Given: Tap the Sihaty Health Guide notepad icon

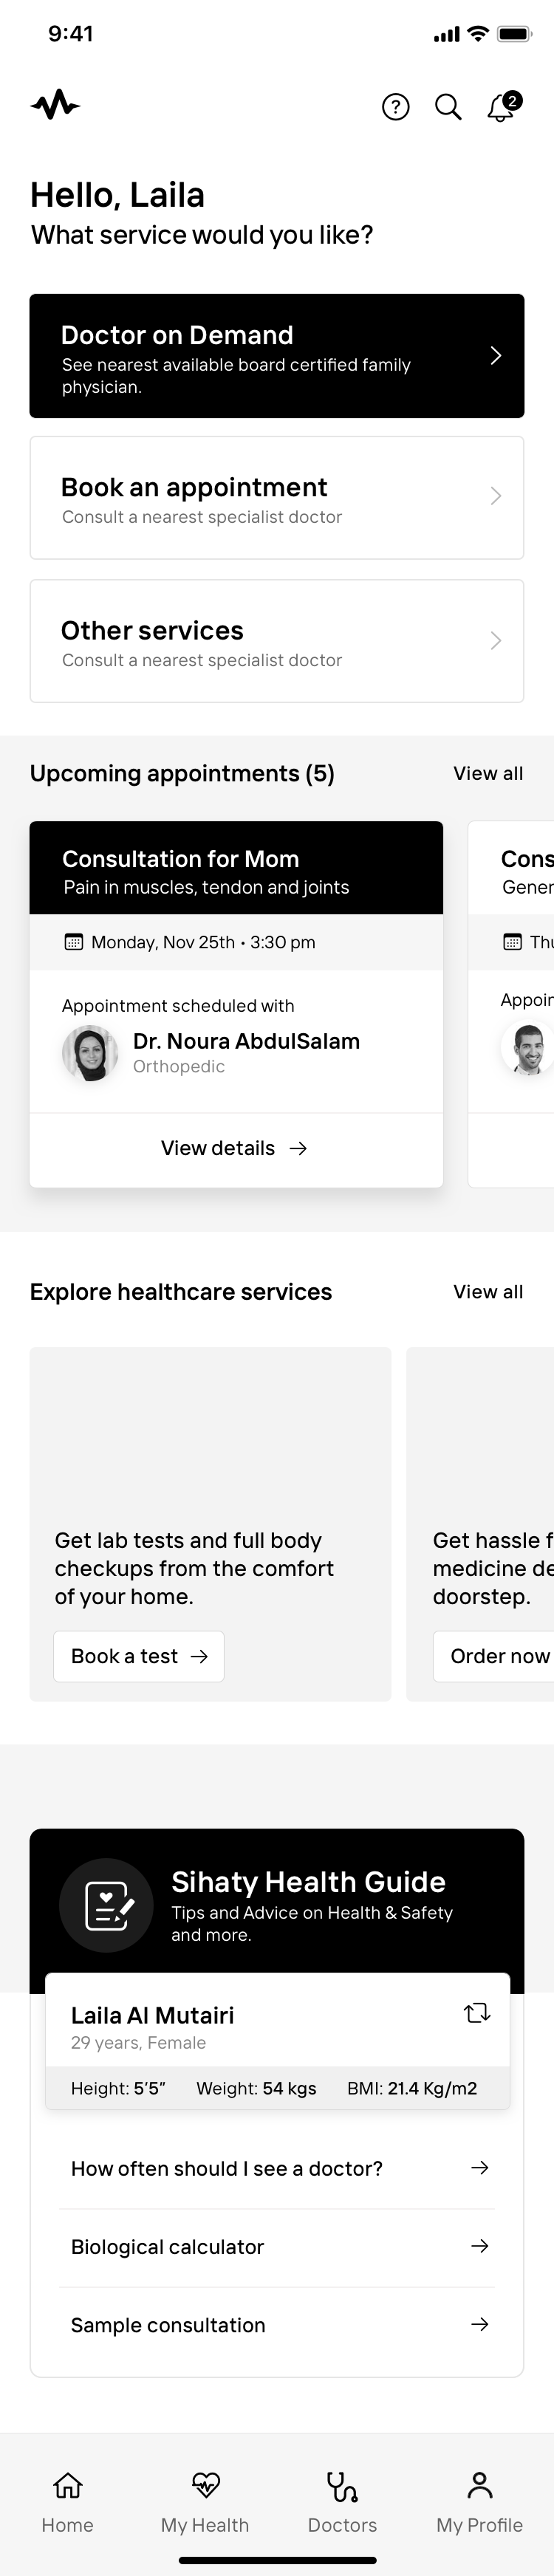Looking at the screenshot, I should click(x=107, y=1905).
